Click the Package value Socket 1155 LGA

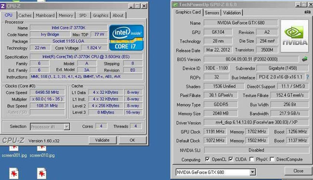(x=68, y=41)
